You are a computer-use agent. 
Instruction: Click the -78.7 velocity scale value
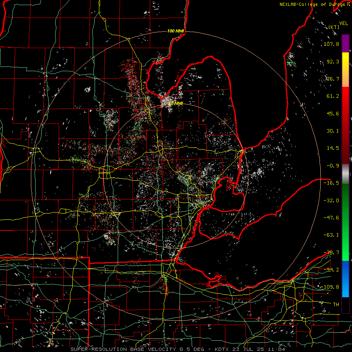click(331, 253)
